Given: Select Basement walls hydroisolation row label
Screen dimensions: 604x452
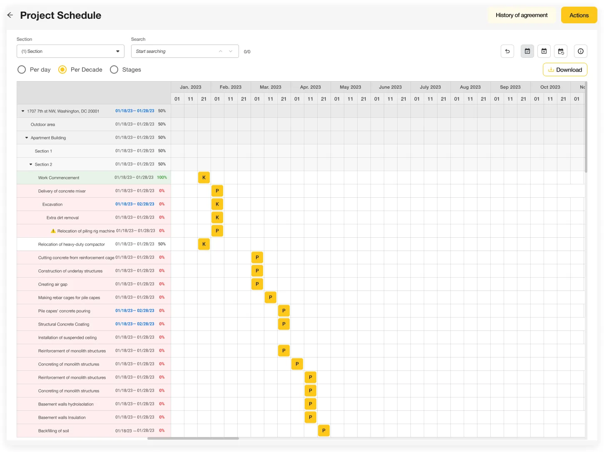Looking at the screenshot, I should pyautogui.click(x=66, y=404).
